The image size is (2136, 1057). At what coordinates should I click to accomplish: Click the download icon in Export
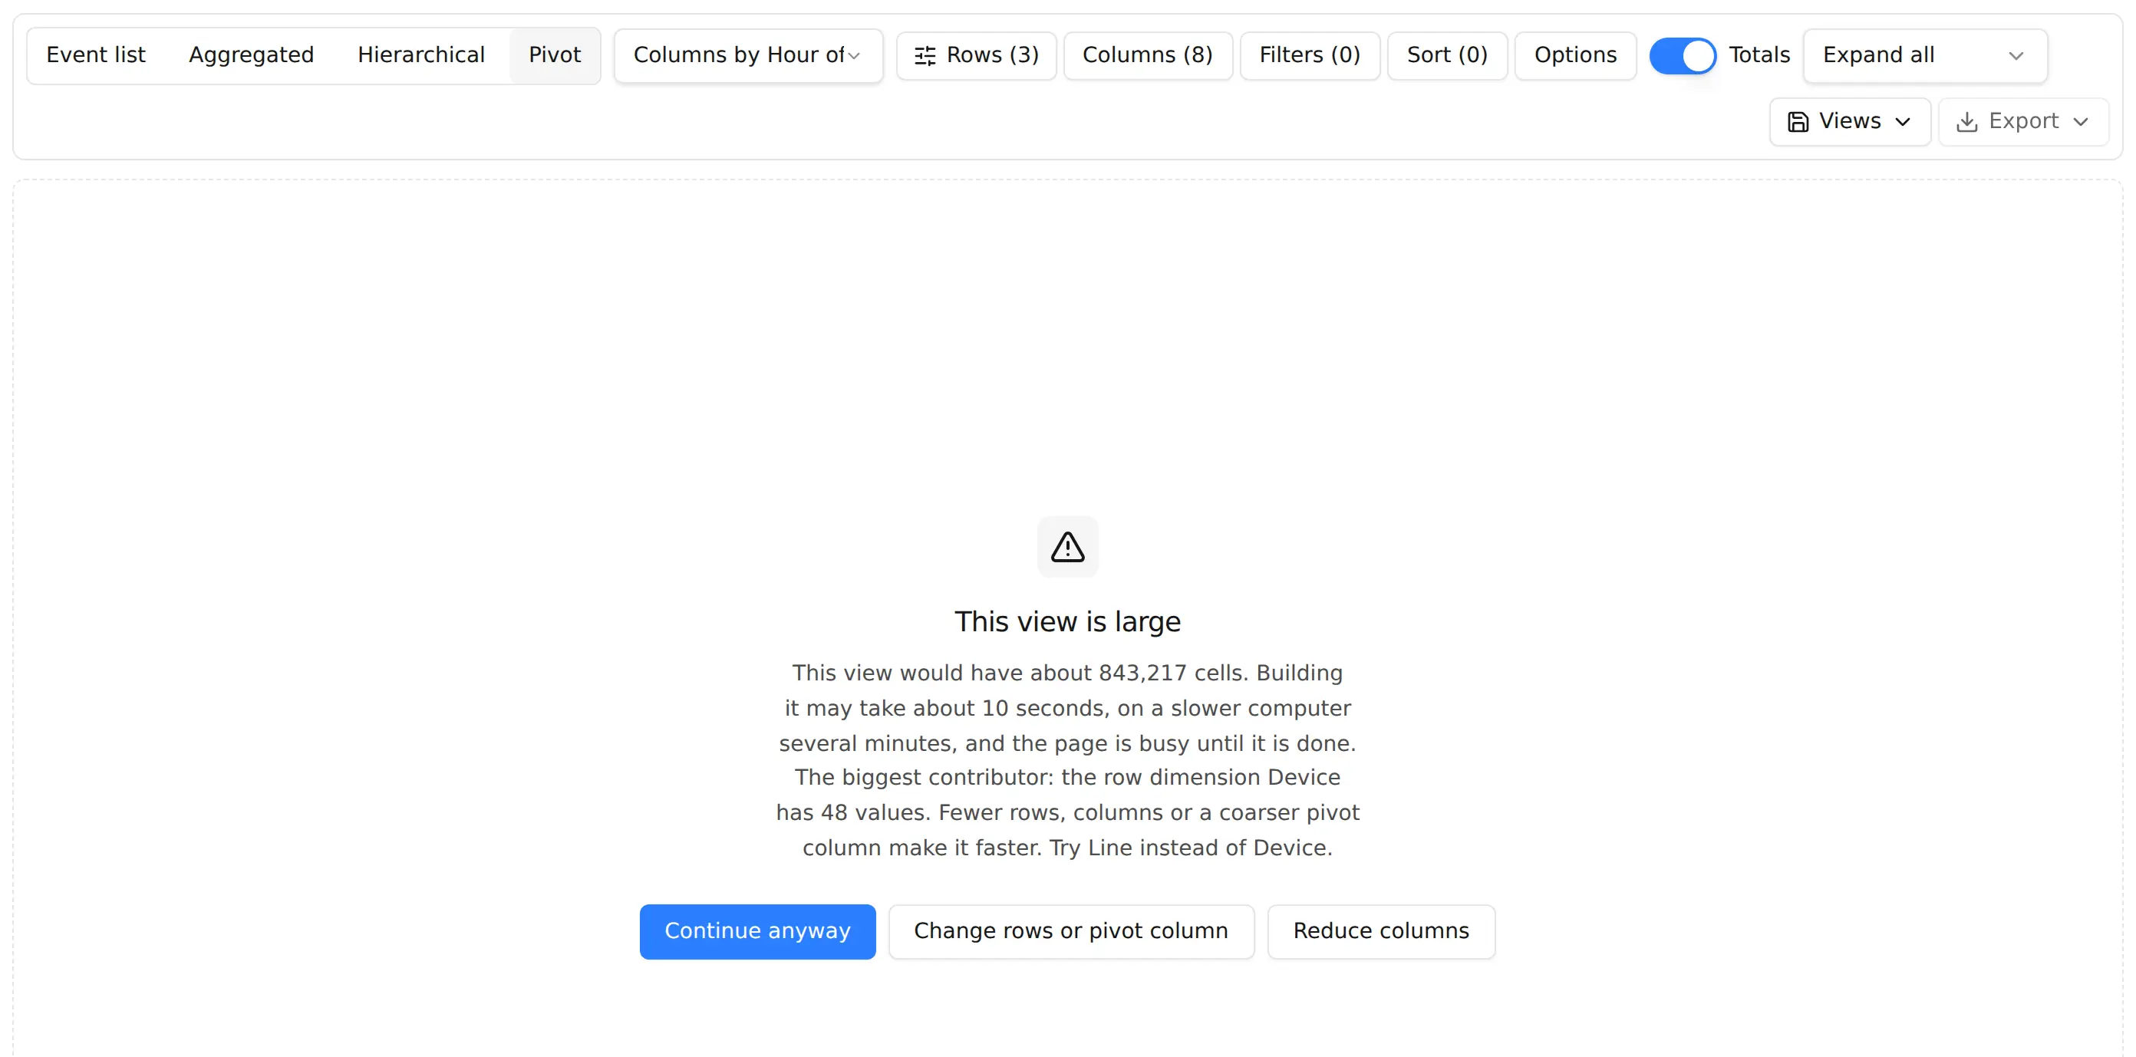click(1966, 122)
